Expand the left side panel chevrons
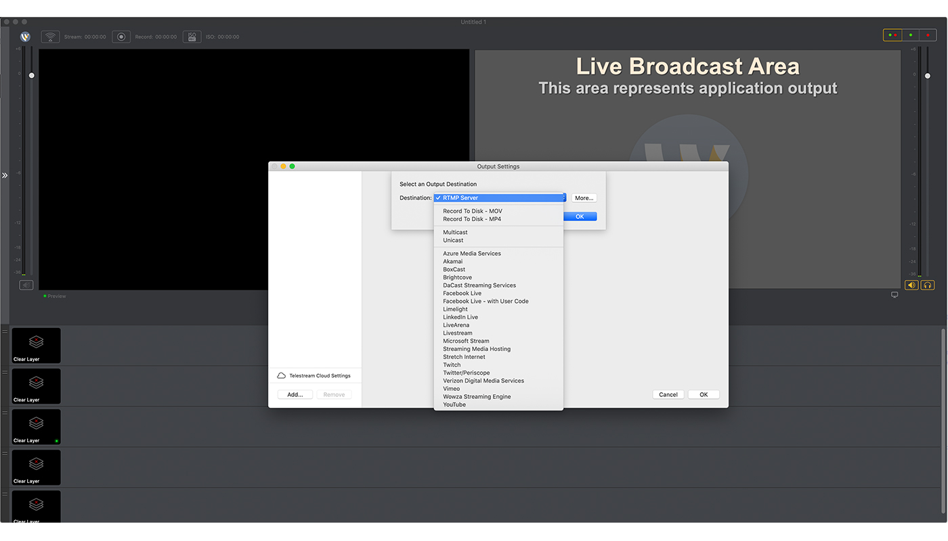This screenshot has height=541, width=948. 5,175
